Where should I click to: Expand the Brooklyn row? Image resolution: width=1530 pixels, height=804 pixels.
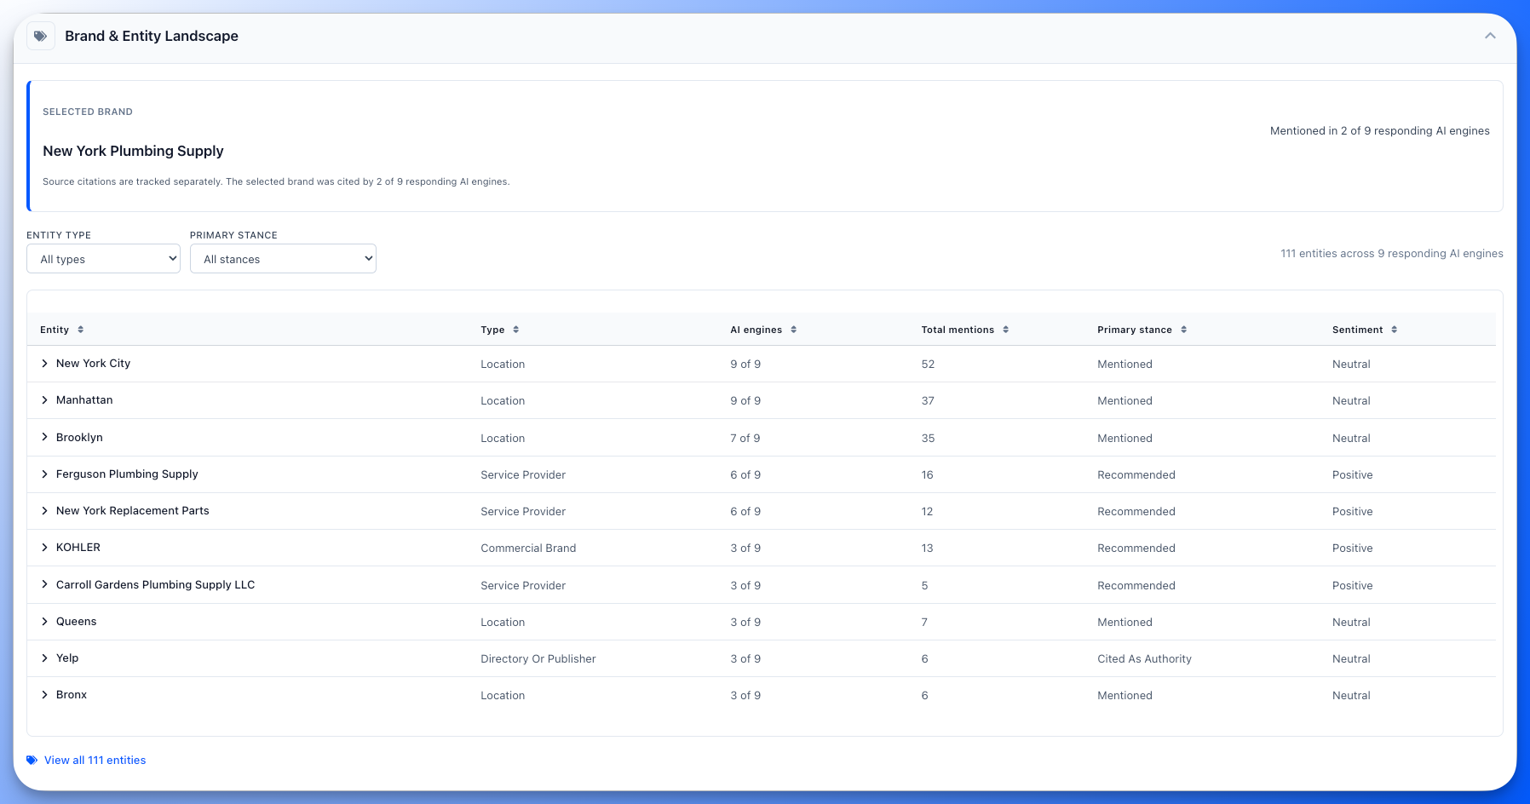(x=44, y=437)
